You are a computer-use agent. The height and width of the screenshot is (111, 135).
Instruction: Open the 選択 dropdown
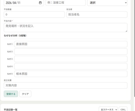pyautogui.click(x=107, y=3)
